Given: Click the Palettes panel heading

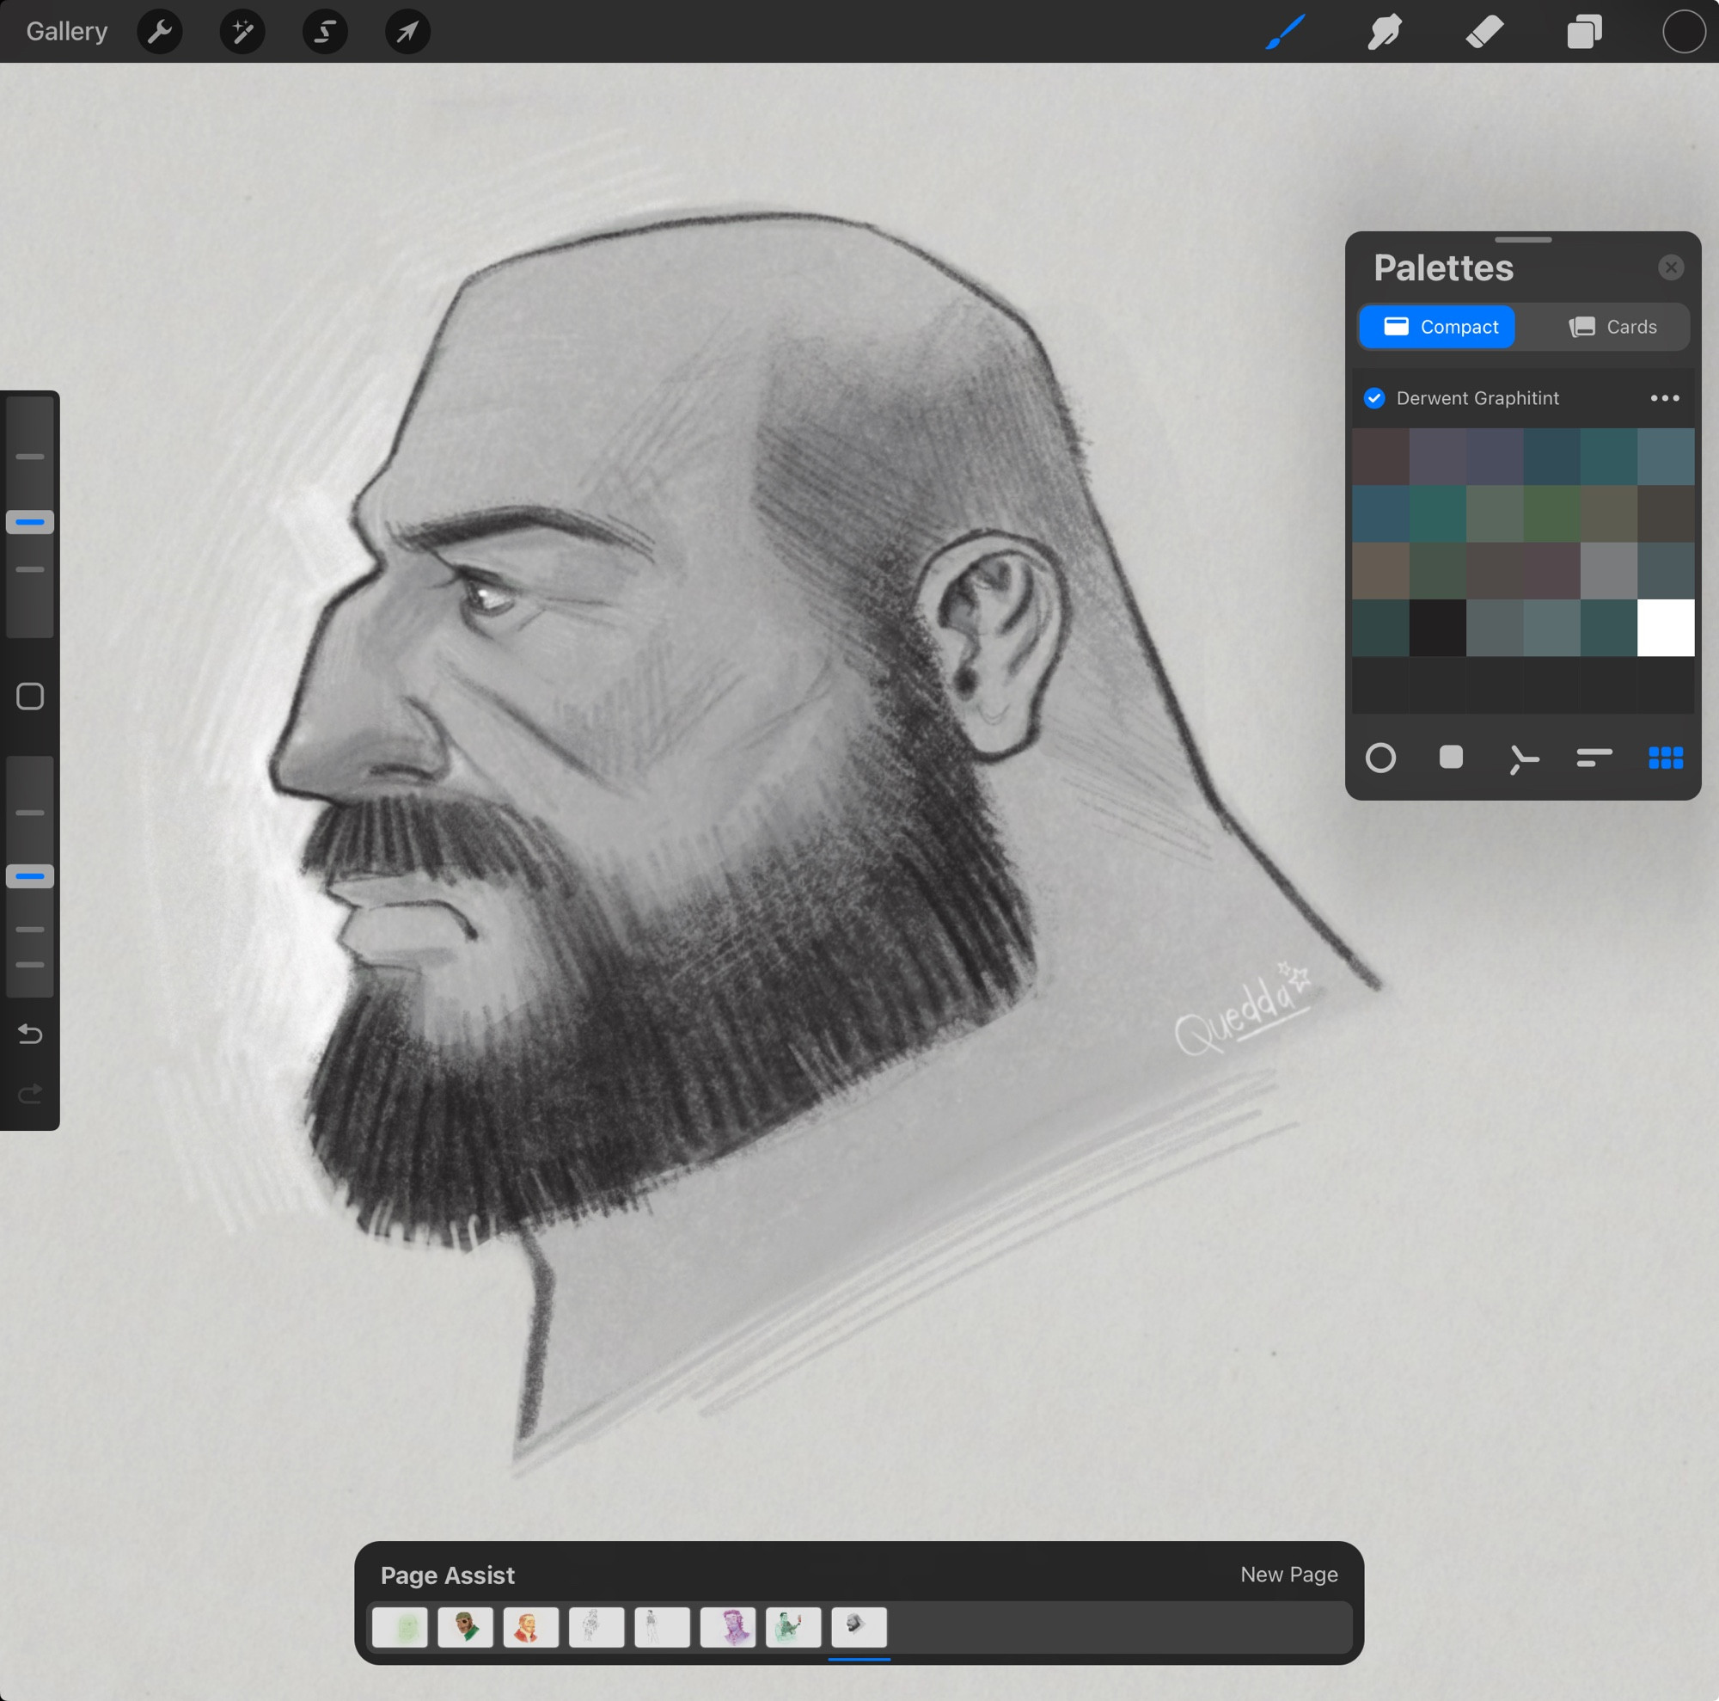Looking at the screenshot, I should tap(1443, 268).
